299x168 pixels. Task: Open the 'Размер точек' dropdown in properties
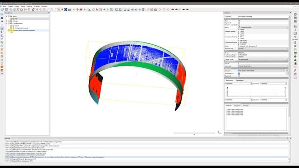[263, 59]
